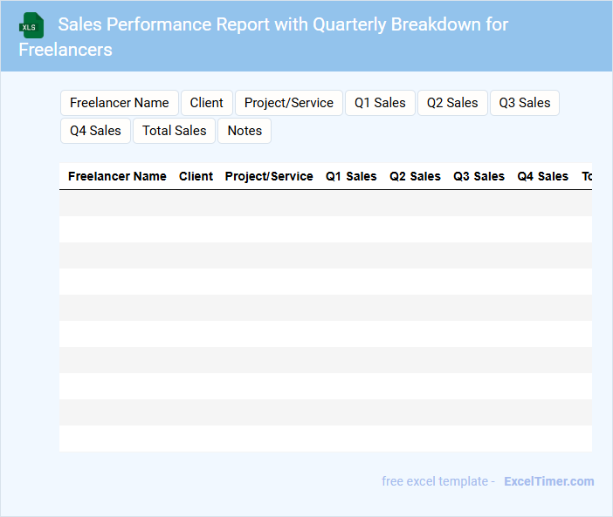The image size is (613, 517).
Task: Click the Q2 Sales table column header
Action: [x=415, y=176]
